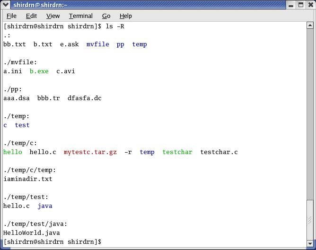Open the File menu
This screenshot has height=250, width=316.
tap(11, 16)
